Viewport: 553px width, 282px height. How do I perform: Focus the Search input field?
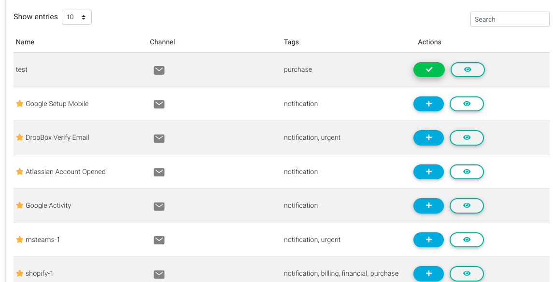tap(510, 19)
